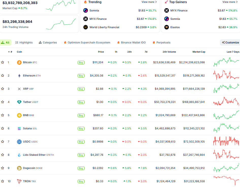The image size is (240, 187).
Task: Click the MYX Finance logo under Trending
Action: point(85,19)
